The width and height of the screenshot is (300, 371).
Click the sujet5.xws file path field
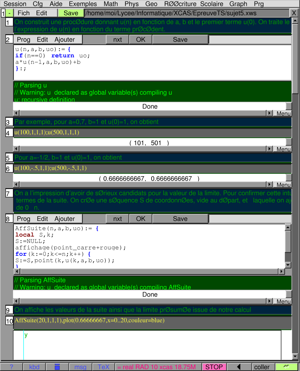tap(187, 13)
